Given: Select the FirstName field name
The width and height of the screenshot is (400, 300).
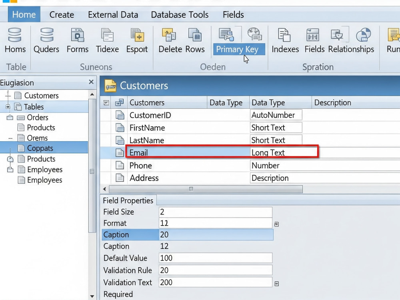Looking at the screenshot, I should point(147,128).
